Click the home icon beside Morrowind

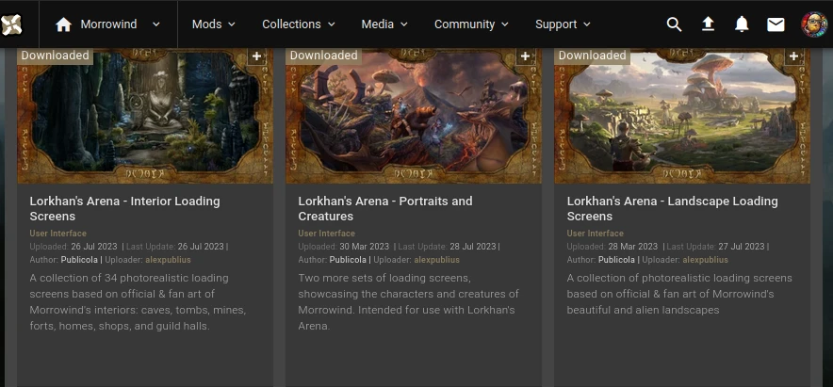pos(64,24)
